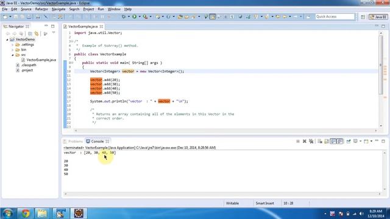Click the Back arrow in the Navigator toolbar
Viewport: 390px width, 219px height.
click(x=8, y=33)
